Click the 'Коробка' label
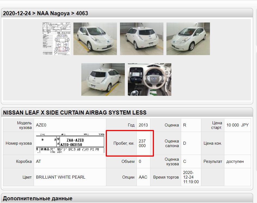 click(x=24, y=161)
